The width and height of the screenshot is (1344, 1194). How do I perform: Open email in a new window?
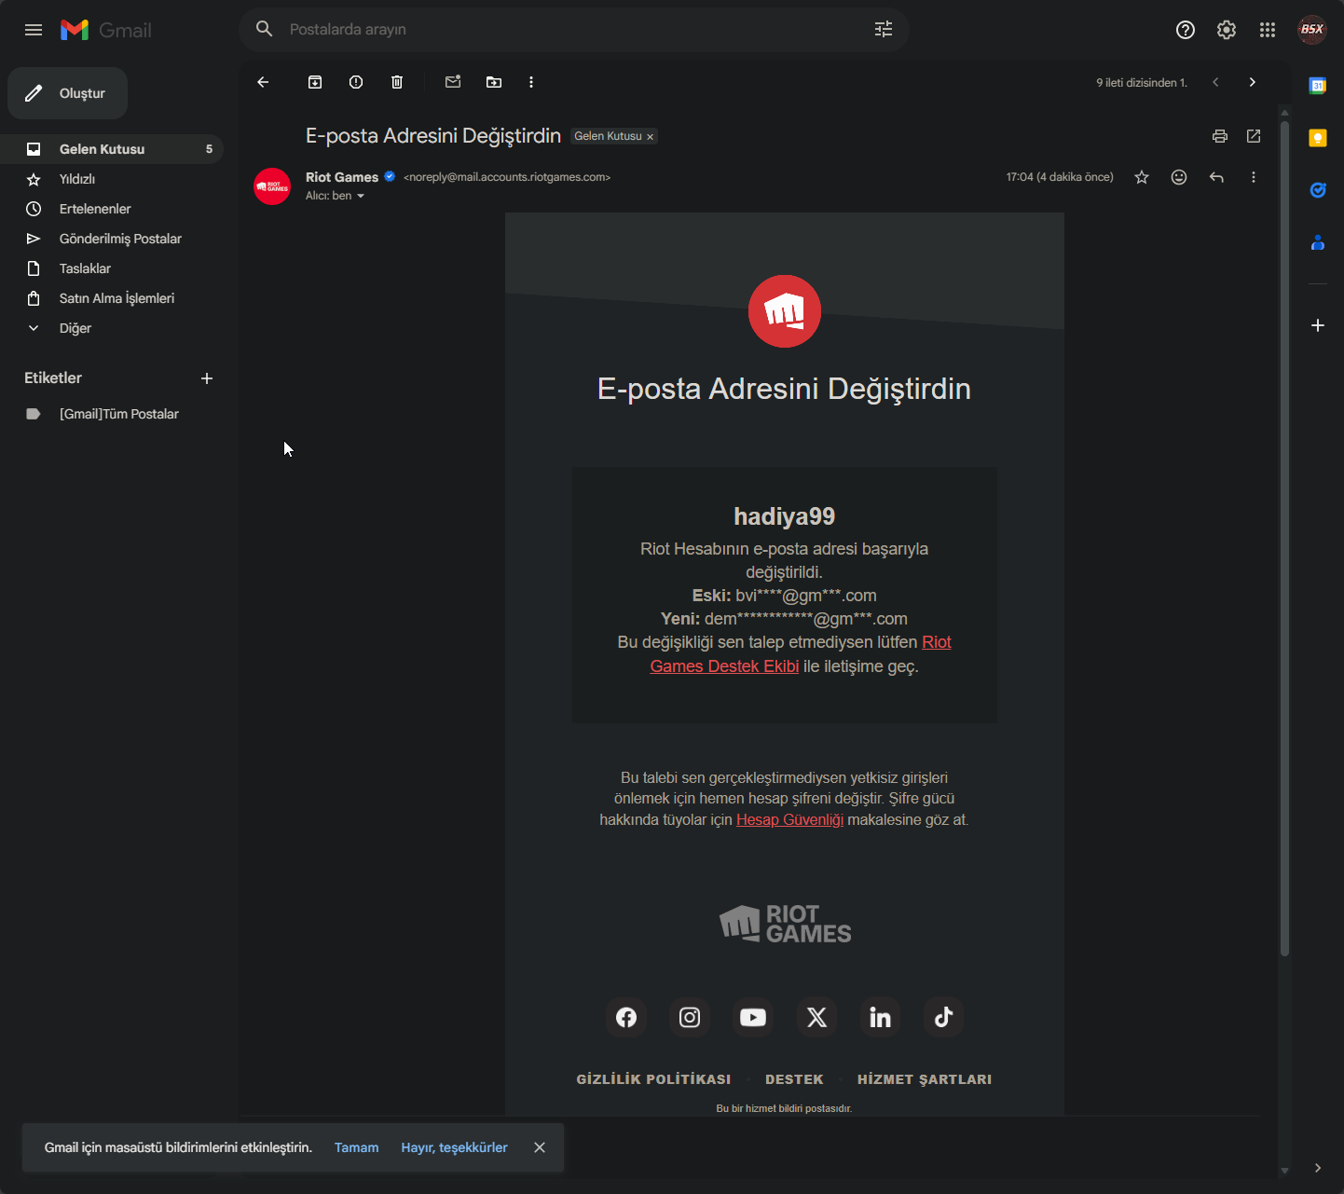(1254, 136)
